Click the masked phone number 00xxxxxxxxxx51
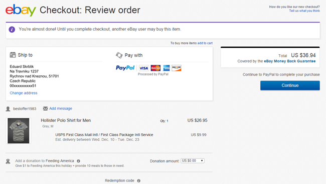Image resolution: width=326 pixels, height=184 pixels. 23,85
